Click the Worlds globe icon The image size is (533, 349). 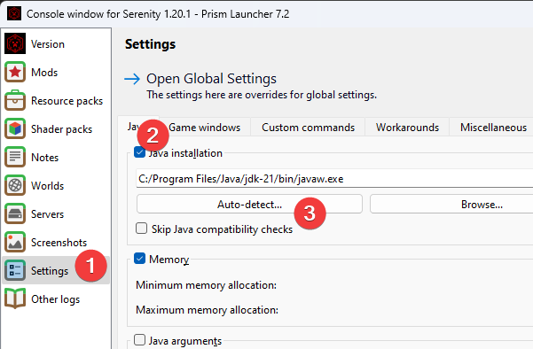click(x=15, y=185)
